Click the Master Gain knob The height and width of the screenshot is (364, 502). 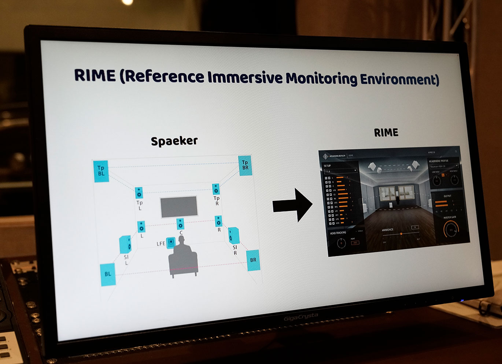[451, 230]
